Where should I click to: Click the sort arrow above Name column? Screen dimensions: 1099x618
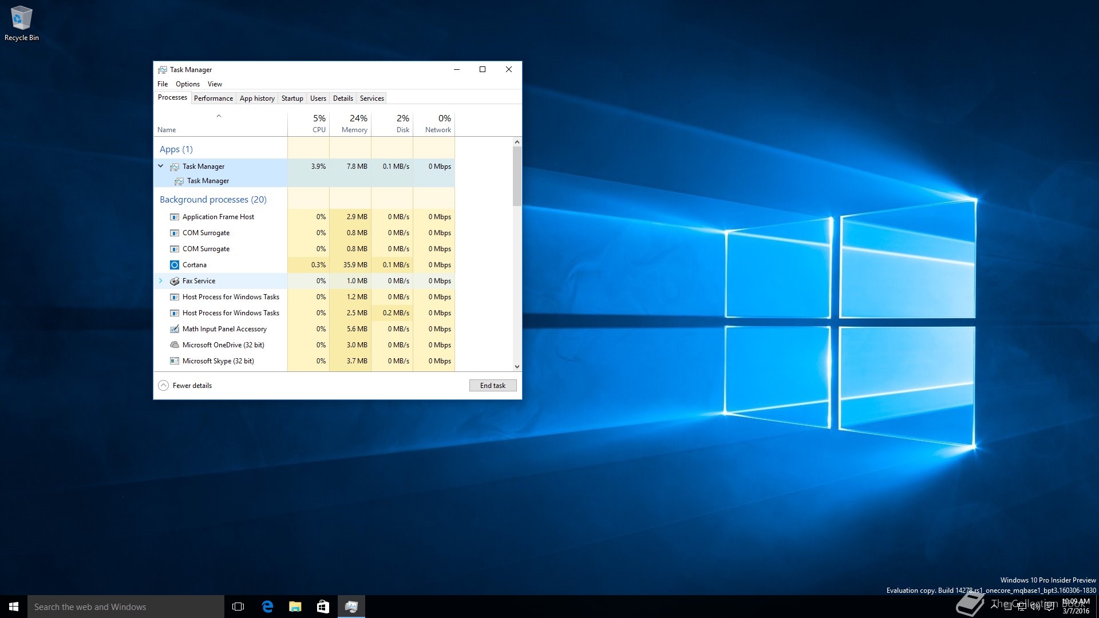(x=219, y=116)
